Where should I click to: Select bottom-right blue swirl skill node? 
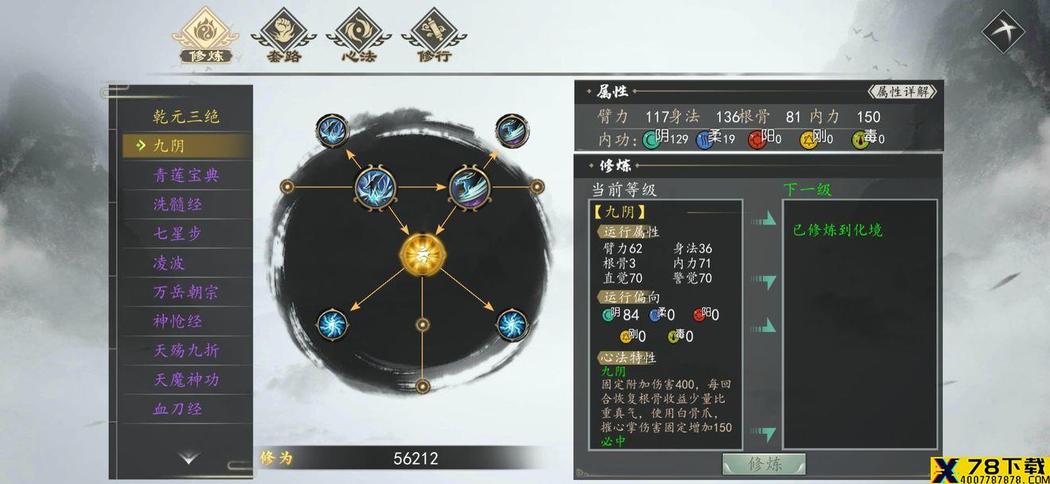(x=511, y=324)
